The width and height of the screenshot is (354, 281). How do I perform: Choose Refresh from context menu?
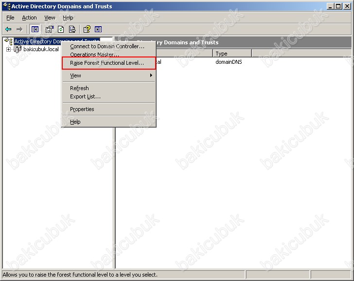[108, 88]
